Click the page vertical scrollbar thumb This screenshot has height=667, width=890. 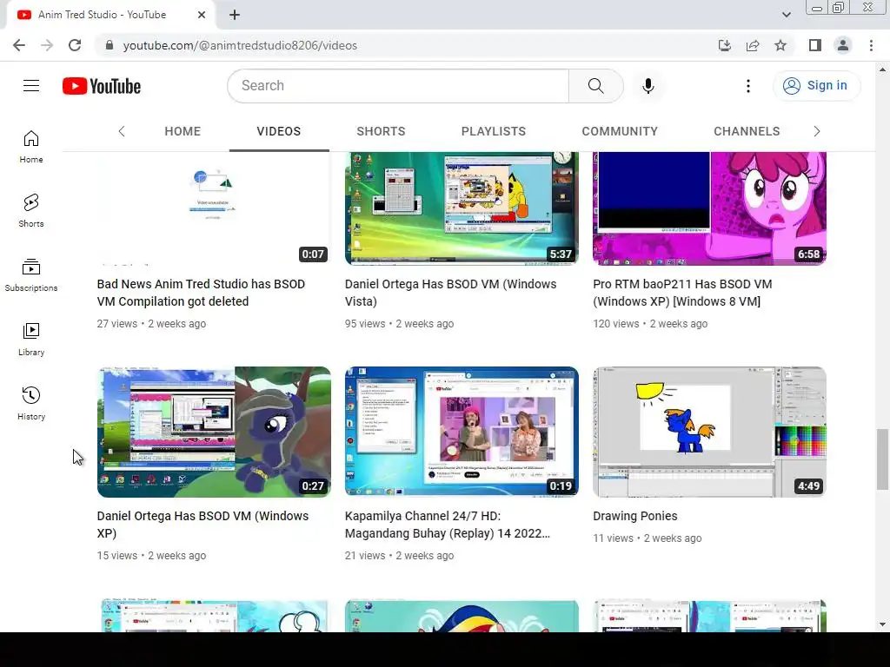[x=882, y=459]
